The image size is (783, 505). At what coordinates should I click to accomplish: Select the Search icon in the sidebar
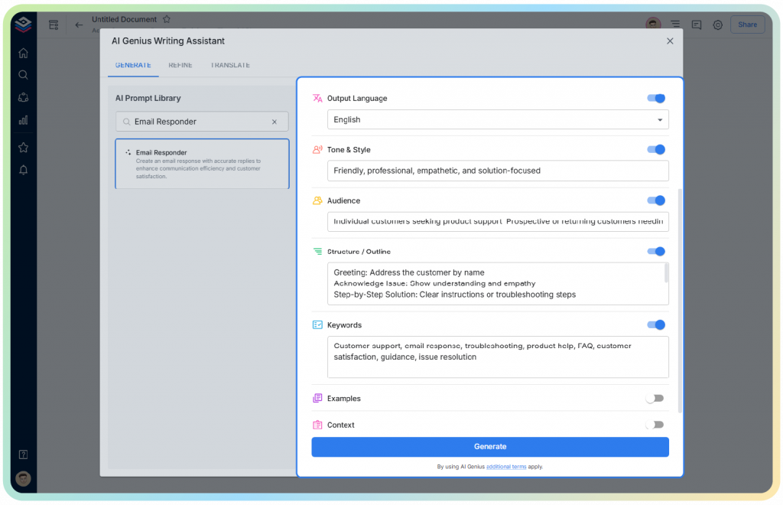(23, 75)
